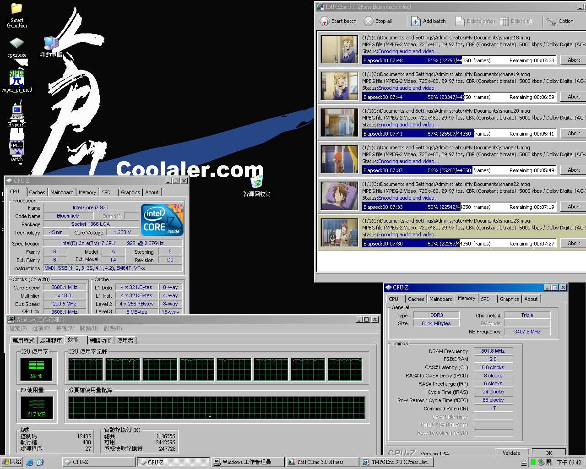Click the Intel Core i7 logo in CPU-Z
The height and width of the screenshot is (469, 586).
[163, 219]
